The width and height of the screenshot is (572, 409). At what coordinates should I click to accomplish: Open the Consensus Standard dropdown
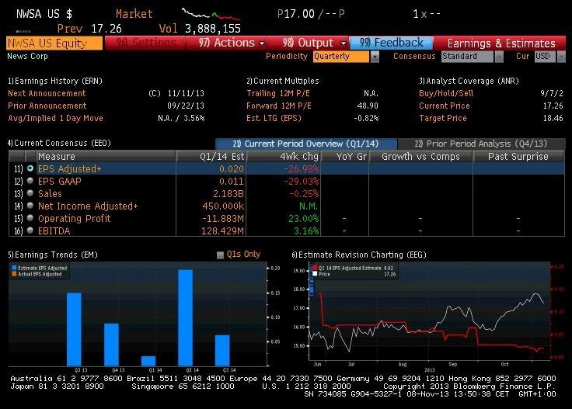tap(467, 57)
